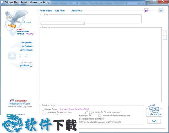Click the progress bar under Done
The width and height of the screenshot is (169, 133).
click(x=63, y=23)
